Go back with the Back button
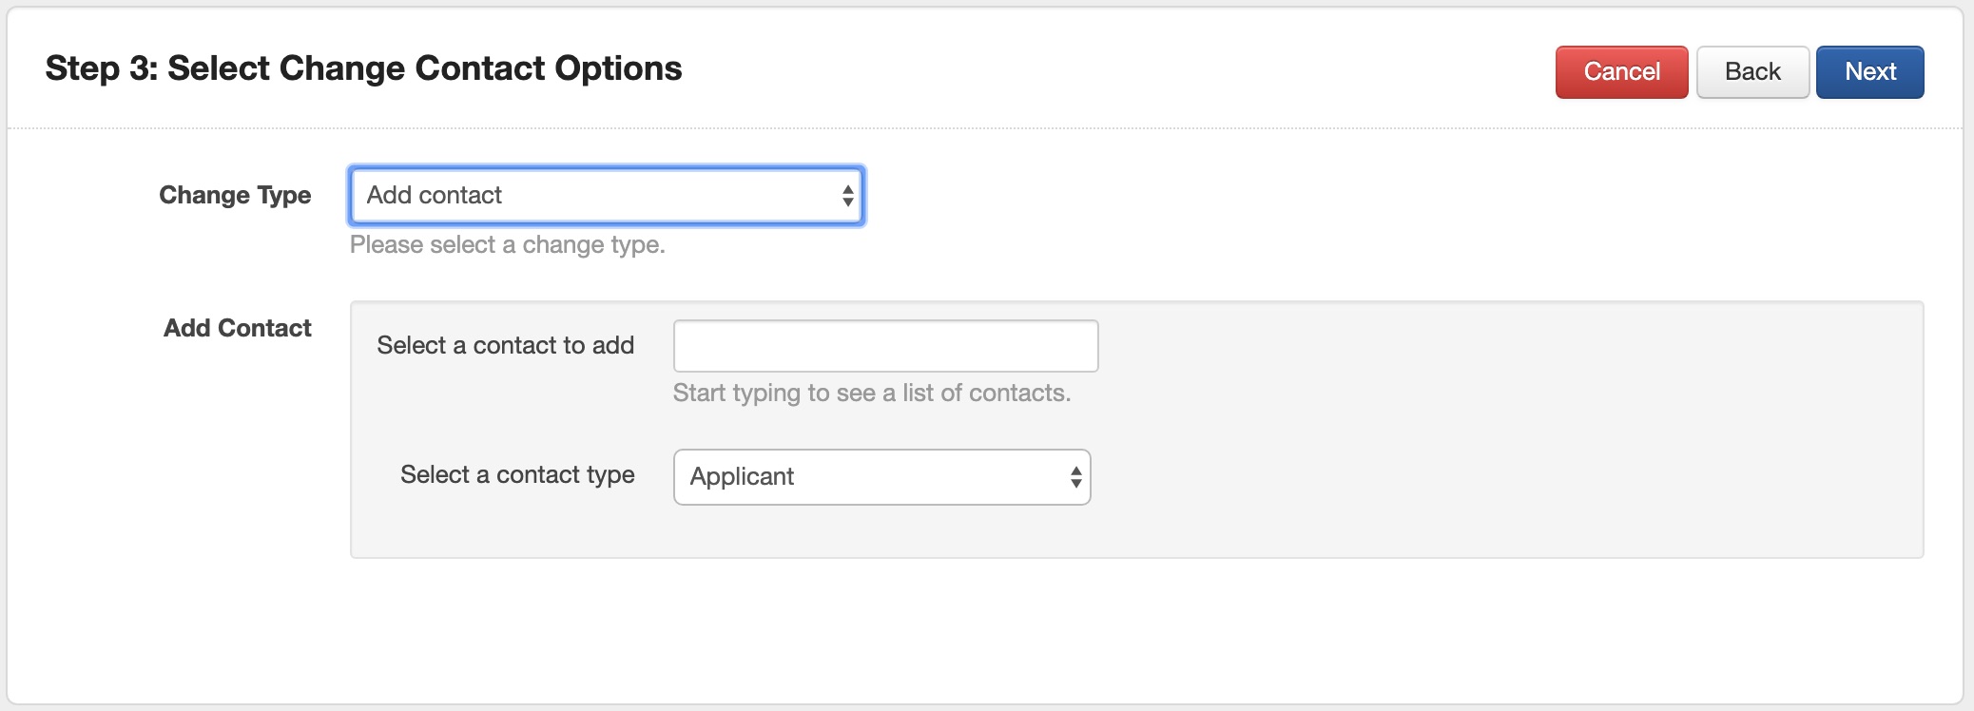This screenshot has height=711, width=1974. click(x=1752, y=72)
